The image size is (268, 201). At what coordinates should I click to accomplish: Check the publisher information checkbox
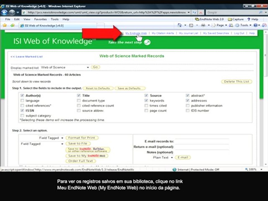click(x=188, y=106)
